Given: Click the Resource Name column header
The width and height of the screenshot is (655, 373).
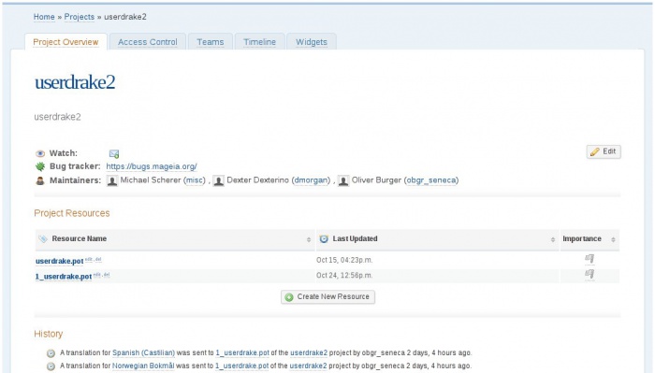Looking at the screenshot, I should coord(175,239).
